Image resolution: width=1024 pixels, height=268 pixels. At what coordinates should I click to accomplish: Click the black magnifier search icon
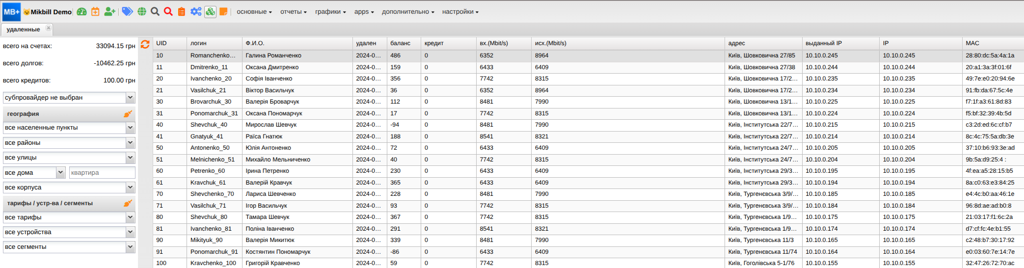pyautogui.click(x=155, y=12)
